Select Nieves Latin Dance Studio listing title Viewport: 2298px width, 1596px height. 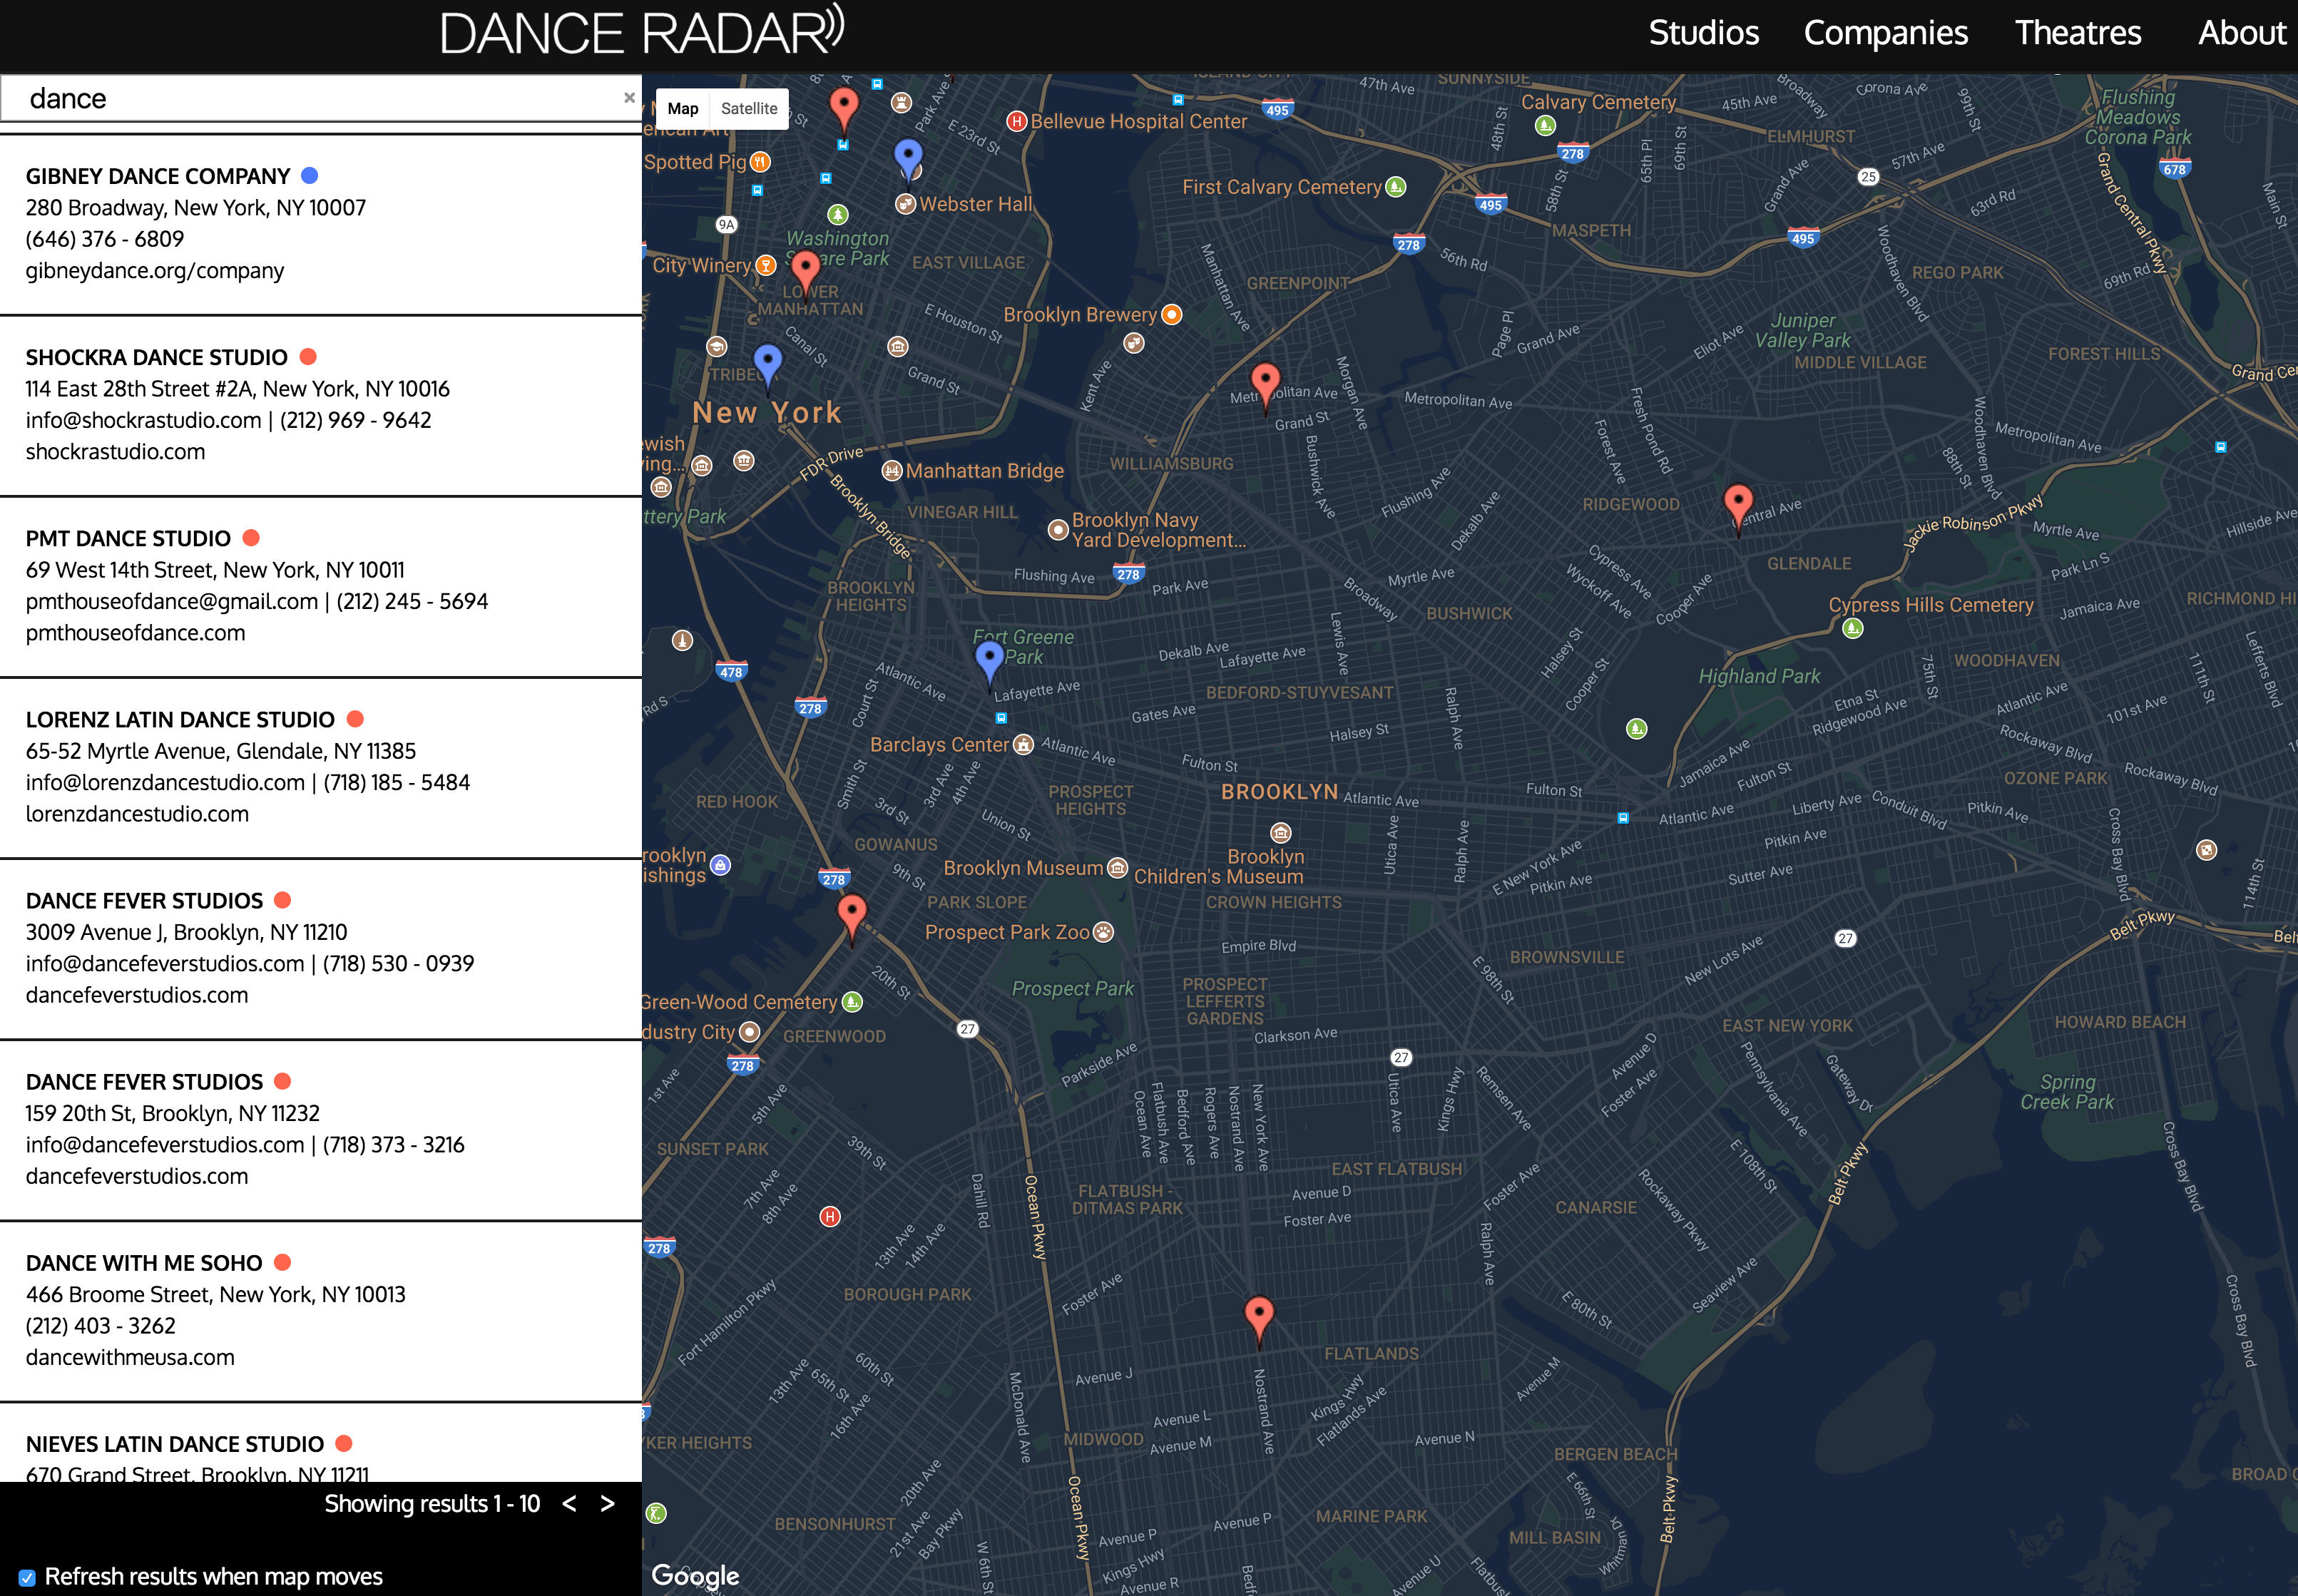click(x=175, y=1445)
